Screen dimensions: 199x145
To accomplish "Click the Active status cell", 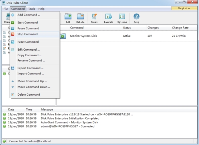I will [127, 36].
